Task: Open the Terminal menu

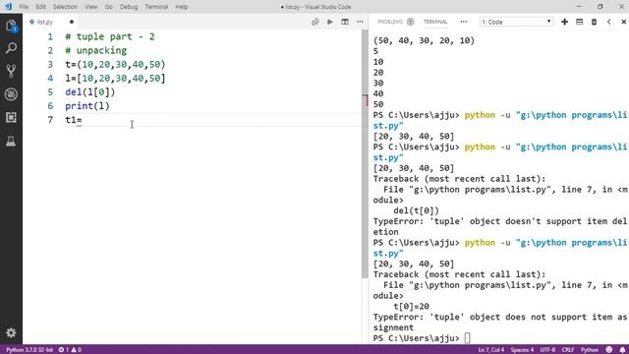Action: click(156, 7)
